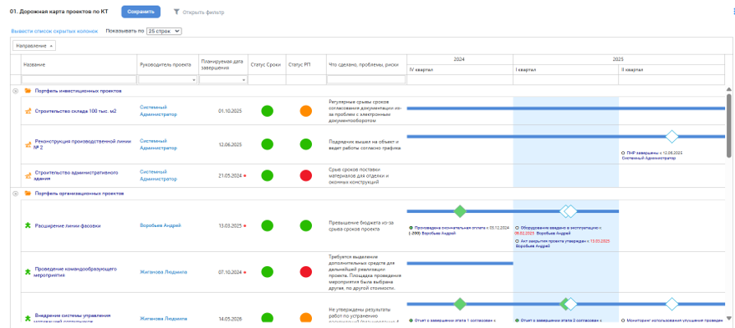Viewport: 735px width, 328px height.
Task: Click green star icon beside Внедрение системы управления
Action: click(28, 318)
